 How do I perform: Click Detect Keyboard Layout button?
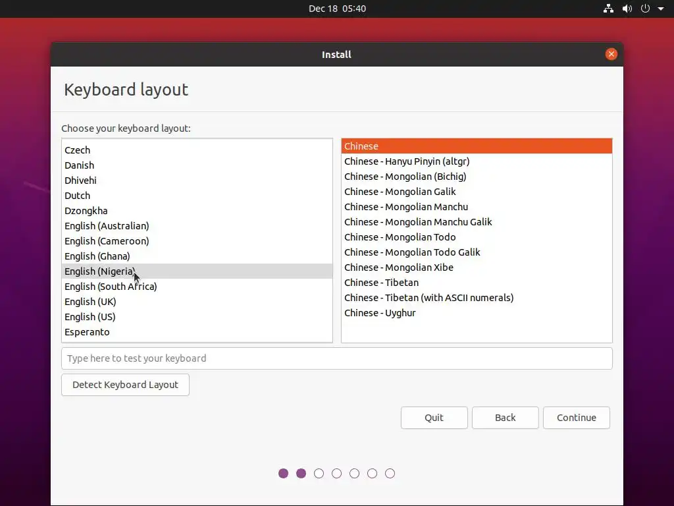pos(125,385)
